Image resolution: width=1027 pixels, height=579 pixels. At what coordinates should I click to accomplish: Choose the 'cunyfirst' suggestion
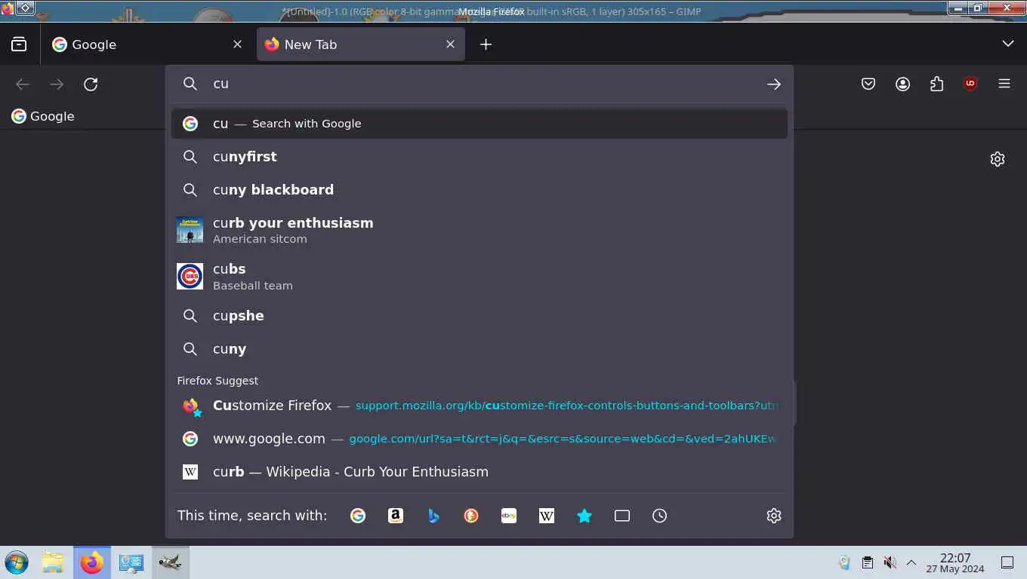480,157
